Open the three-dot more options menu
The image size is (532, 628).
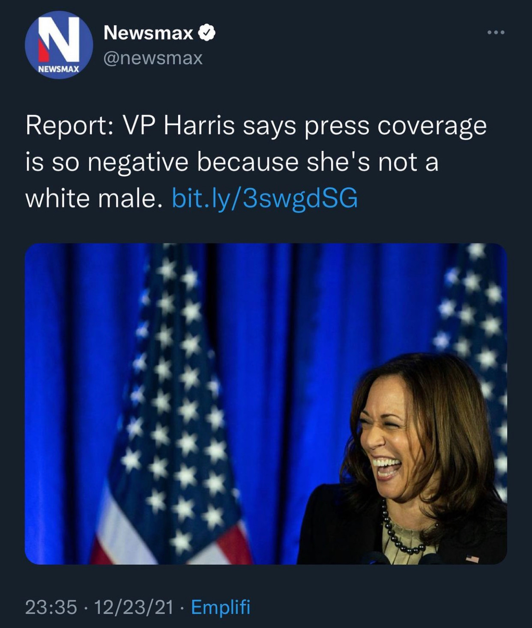tap(496, 33)
